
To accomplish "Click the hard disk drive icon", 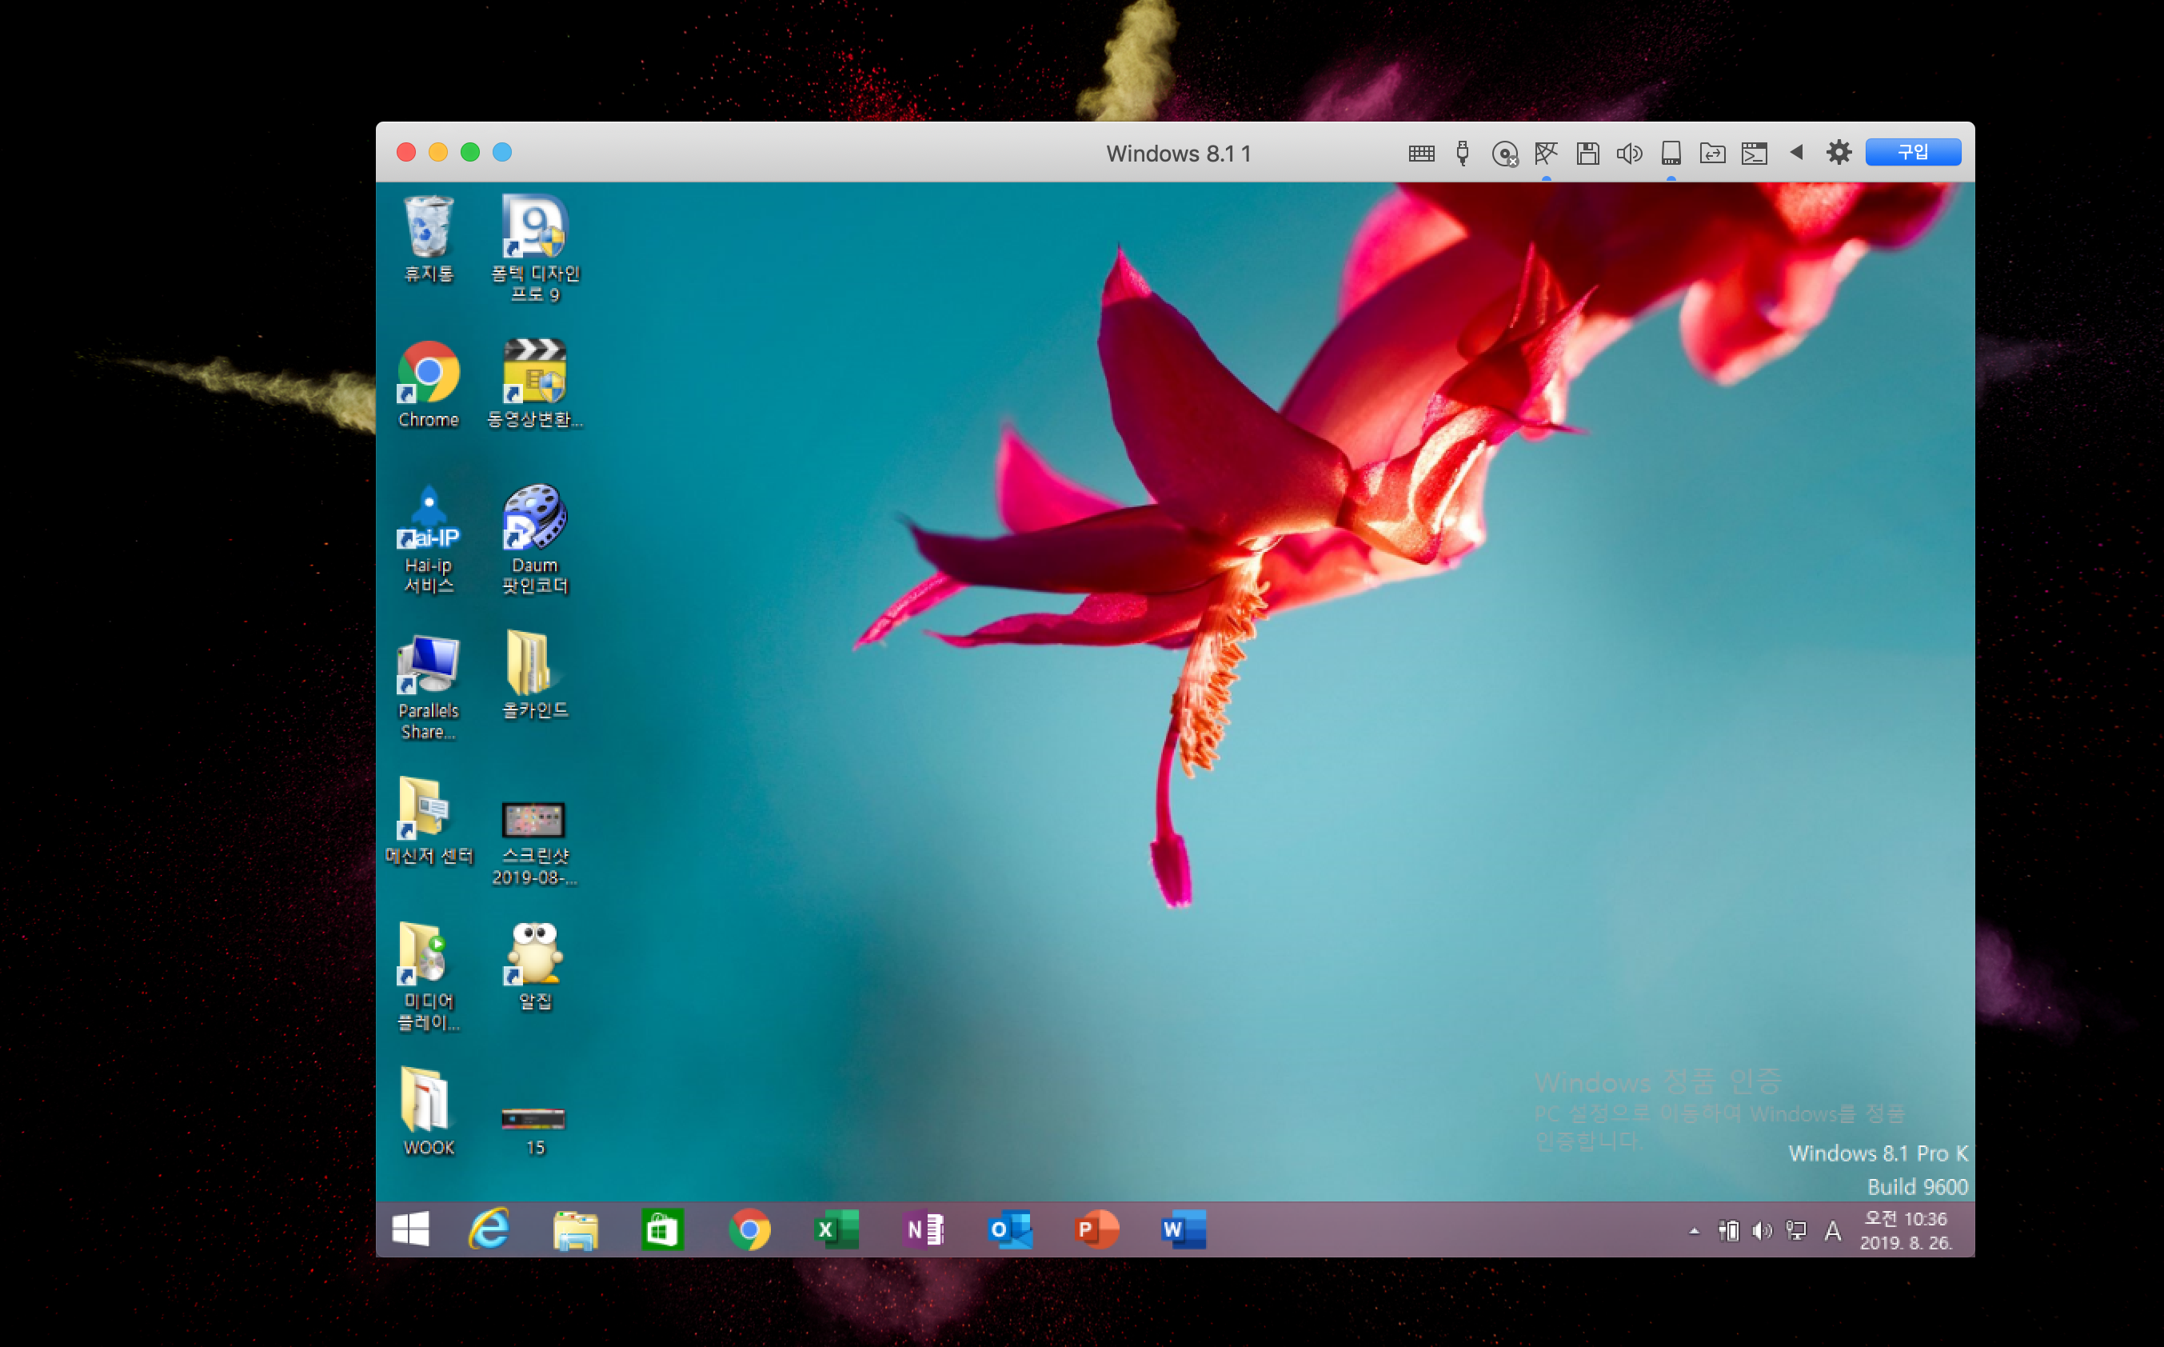I will tap(1671, 154).
